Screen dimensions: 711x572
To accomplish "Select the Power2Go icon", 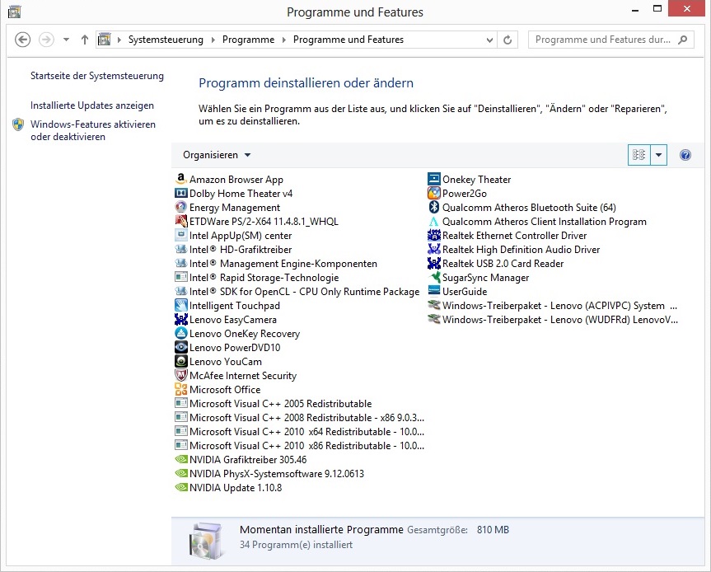I will (434, 194).
